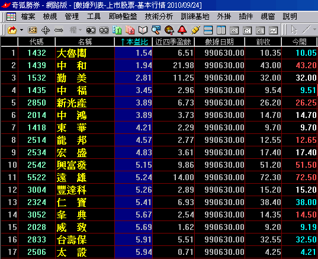
Task: Open the 即時監盤 menu
Action: [x=123, y=17]
